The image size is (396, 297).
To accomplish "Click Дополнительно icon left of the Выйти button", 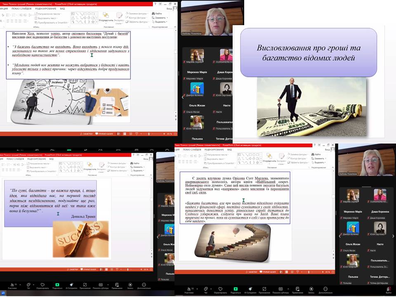I will coord(325,289).
